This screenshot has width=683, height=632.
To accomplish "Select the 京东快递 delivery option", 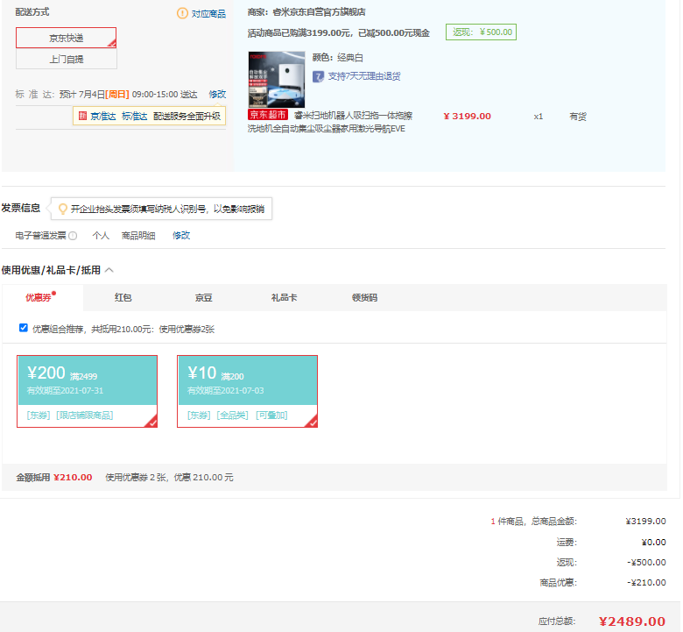I will pos(67,38).
